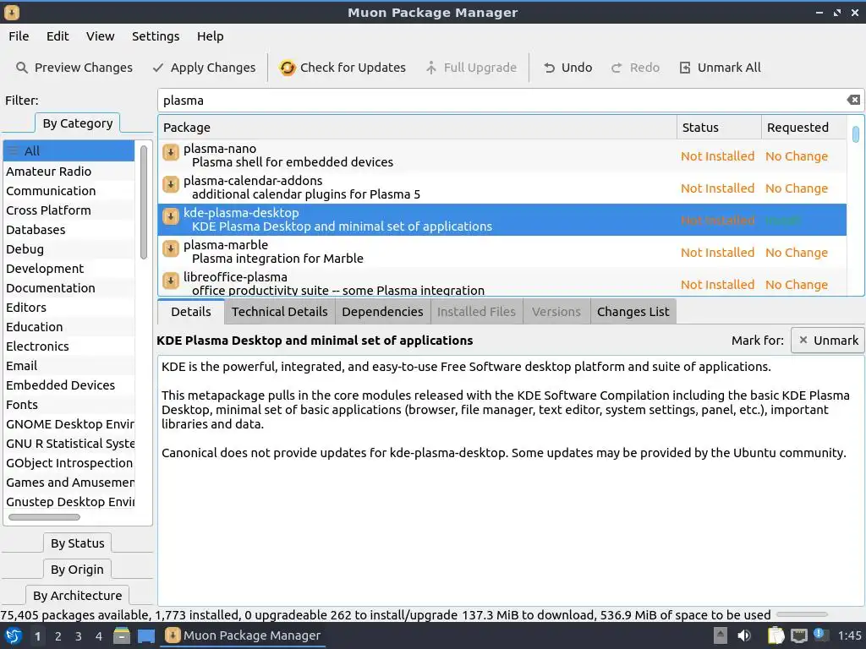This screenshot has width=866, height=649.
Task: Click the update notifier tray icon
Action: [819, 635]
